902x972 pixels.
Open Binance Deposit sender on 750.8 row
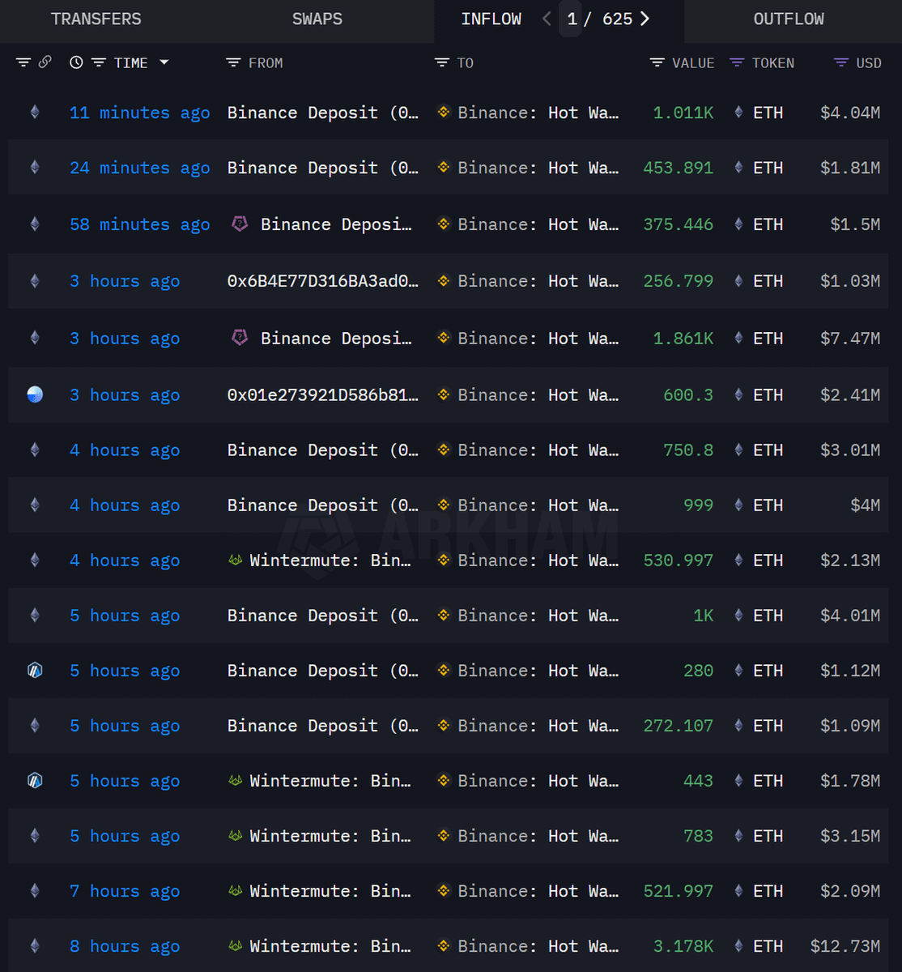coord(323,450)
